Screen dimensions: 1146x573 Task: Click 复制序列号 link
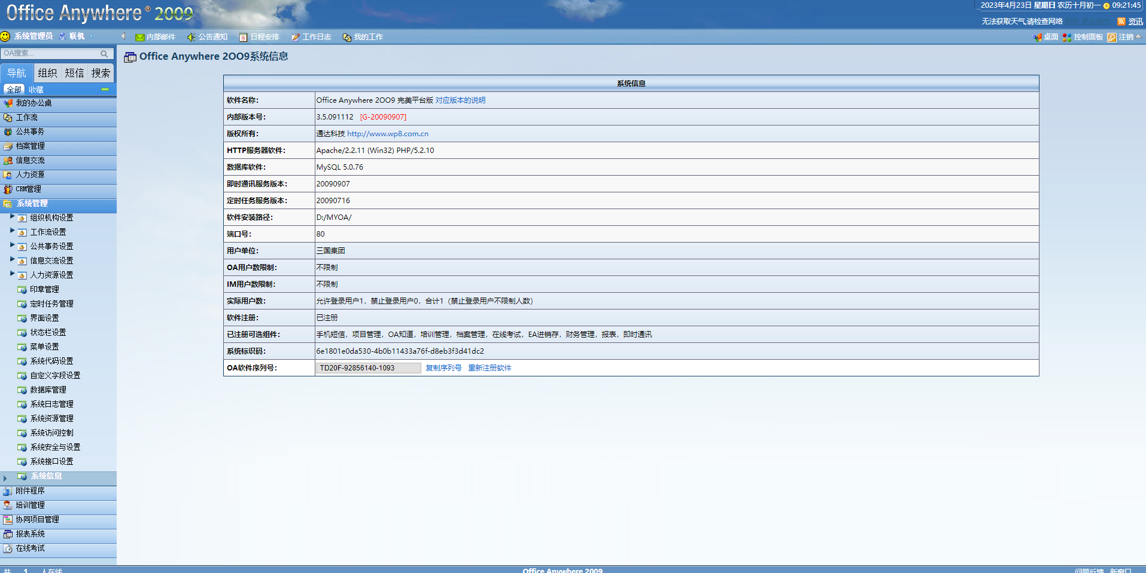443,368
